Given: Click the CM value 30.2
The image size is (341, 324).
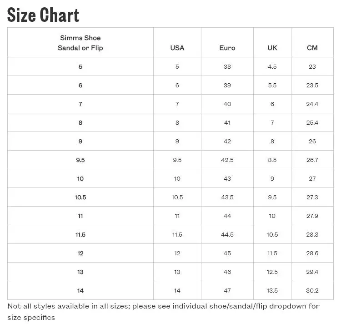Looking at the screenshot, I should tap(312, 290).
